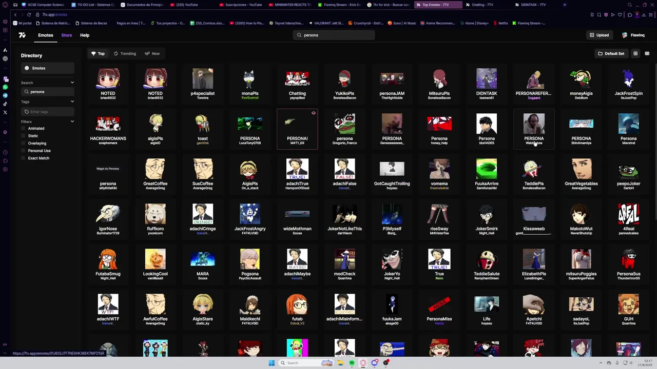Open the JackFrostSpin emote
The width and height of the screenshot is (657, 369).
[628, 84]
